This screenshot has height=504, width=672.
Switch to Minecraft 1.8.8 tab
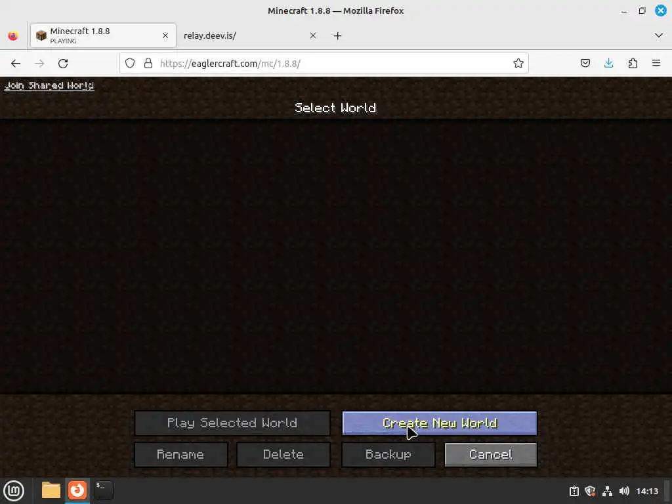tap(103, 35)
